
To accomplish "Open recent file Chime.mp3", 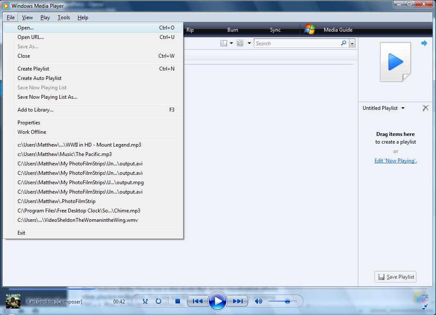I will click(x=93, y=211).
